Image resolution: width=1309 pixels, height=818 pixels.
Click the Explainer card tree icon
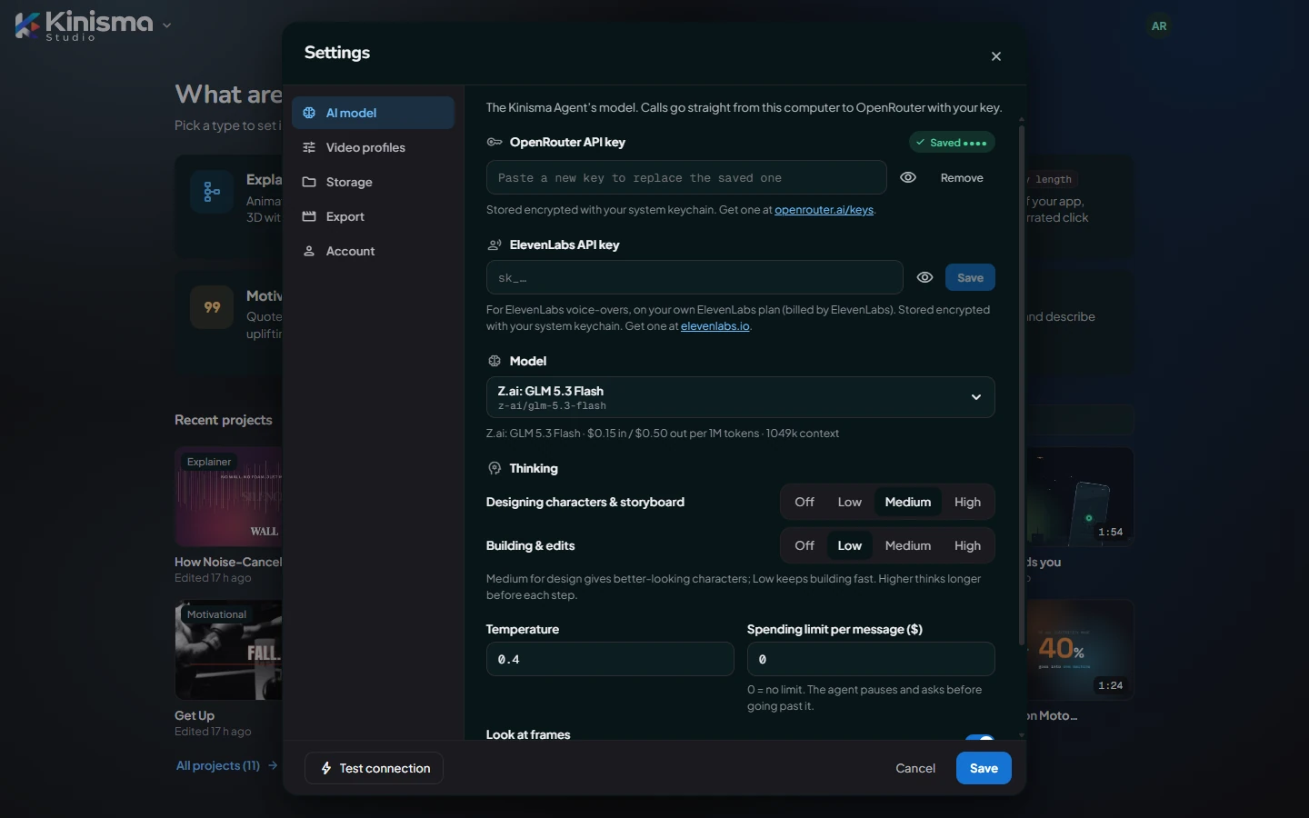tap(212, 193)
